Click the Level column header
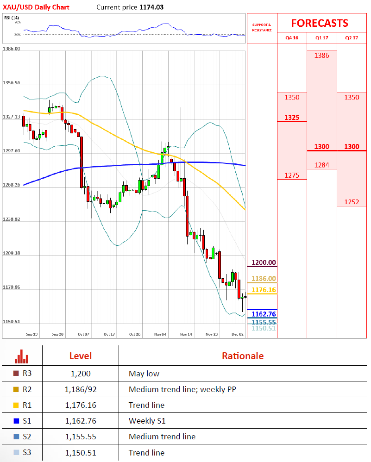The width and height of the screenshot is (371, 462). click(81, 356)
